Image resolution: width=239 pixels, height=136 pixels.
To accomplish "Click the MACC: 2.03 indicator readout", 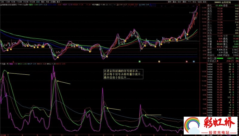I will (22, 64).
